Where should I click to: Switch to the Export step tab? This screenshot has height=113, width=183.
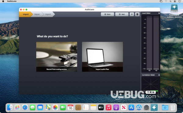point(48,14)
